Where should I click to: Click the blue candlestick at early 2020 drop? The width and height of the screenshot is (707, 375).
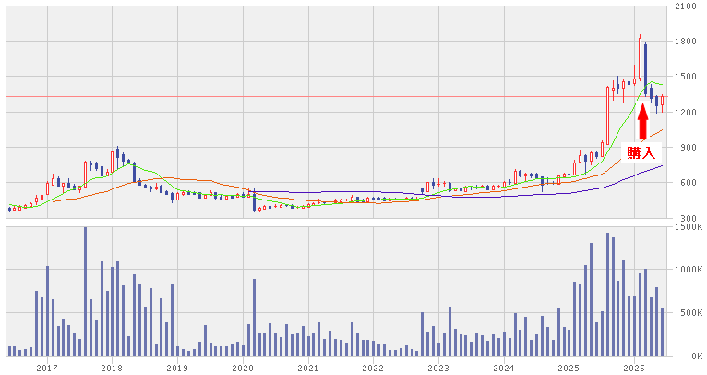coord(255,201)
